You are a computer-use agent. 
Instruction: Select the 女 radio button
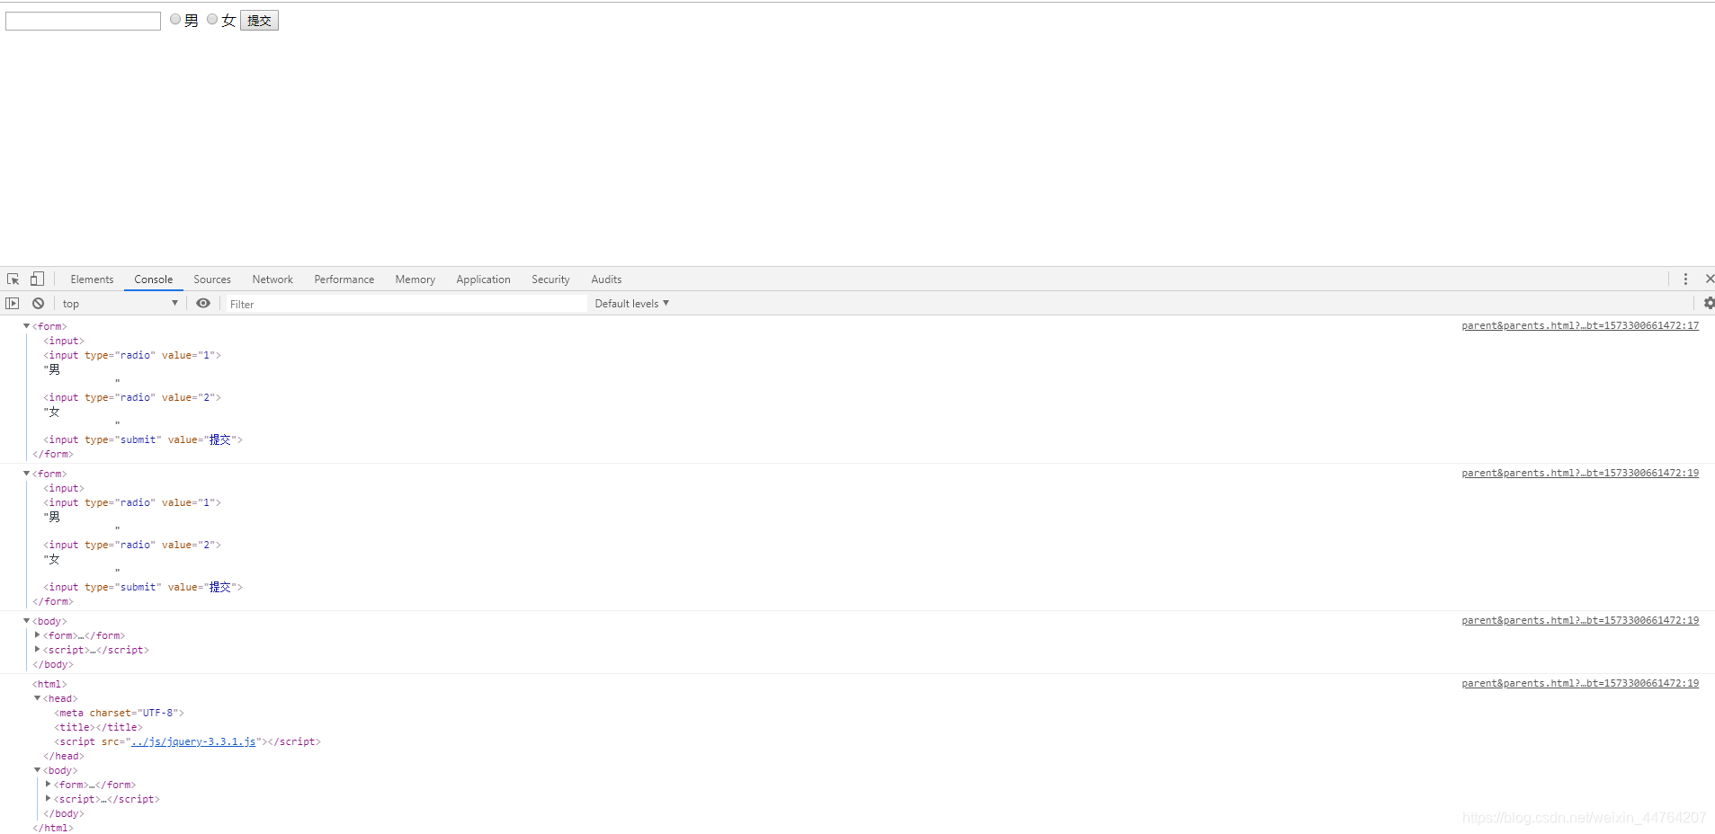[212, 19]
